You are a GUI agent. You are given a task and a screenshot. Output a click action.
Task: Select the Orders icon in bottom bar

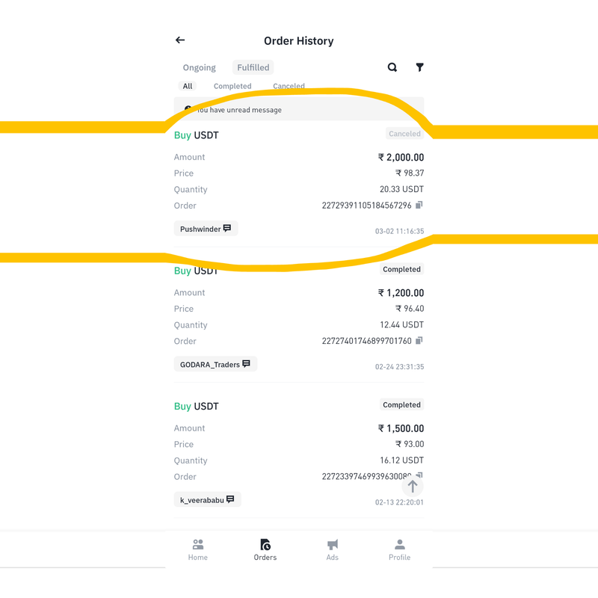[x=265, y=549]
